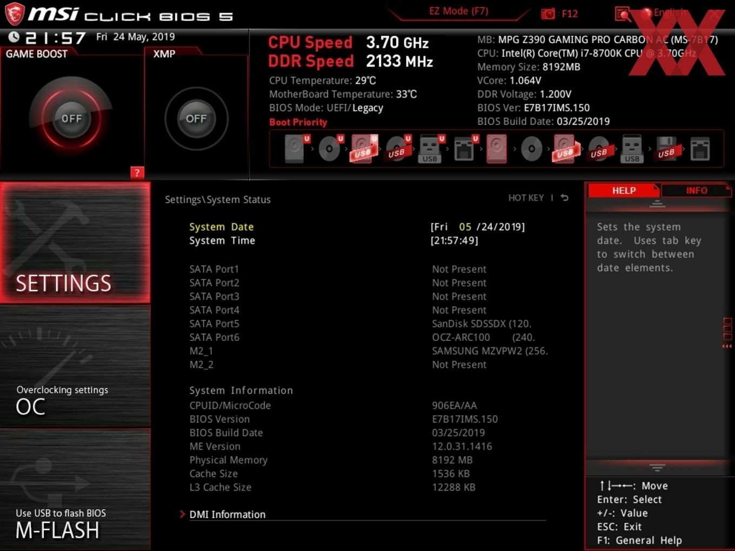Toggle the XMP profile button
Viewport: 735px width, 551px height.
coord(196,118)
